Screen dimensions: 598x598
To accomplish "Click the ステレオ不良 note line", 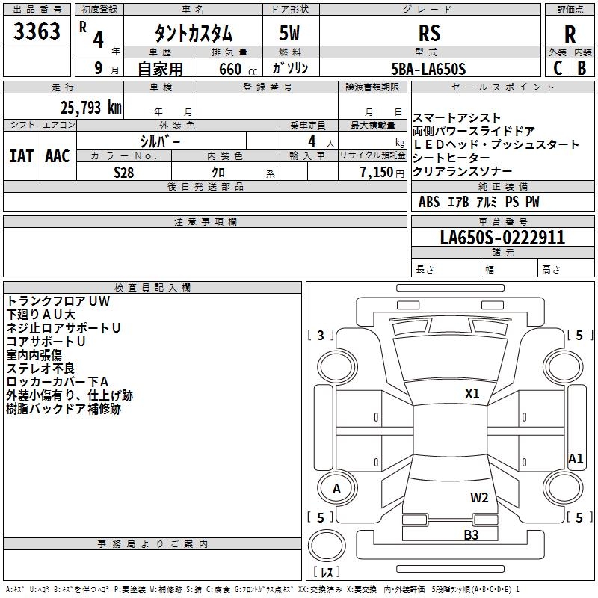I will (x=41, y=369).
